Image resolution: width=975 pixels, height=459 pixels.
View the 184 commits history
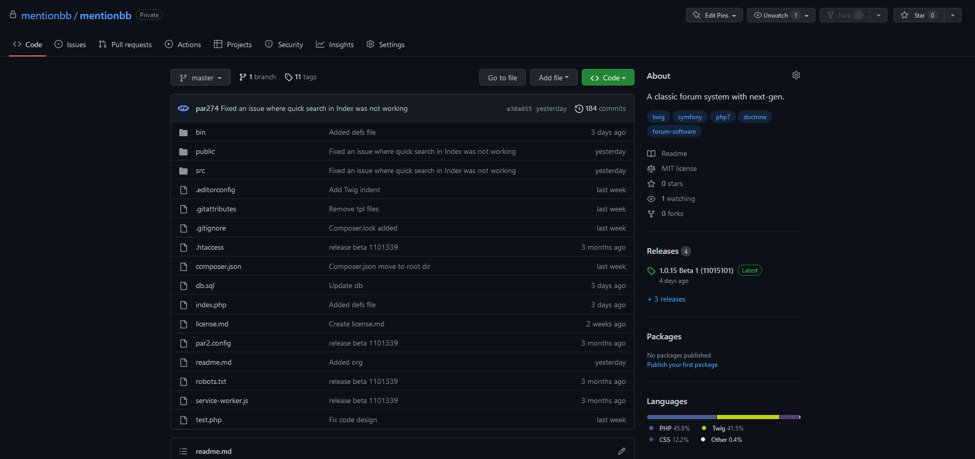pyautogui.click(x=600, y=108)
